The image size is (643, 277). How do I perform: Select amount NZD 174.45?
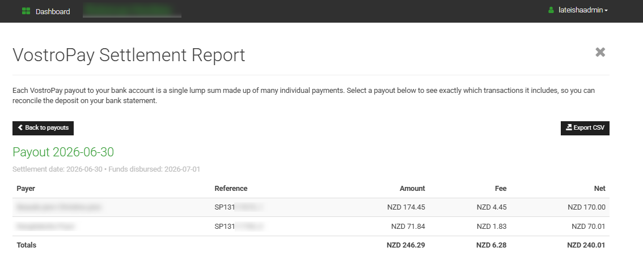coord(406,207)
